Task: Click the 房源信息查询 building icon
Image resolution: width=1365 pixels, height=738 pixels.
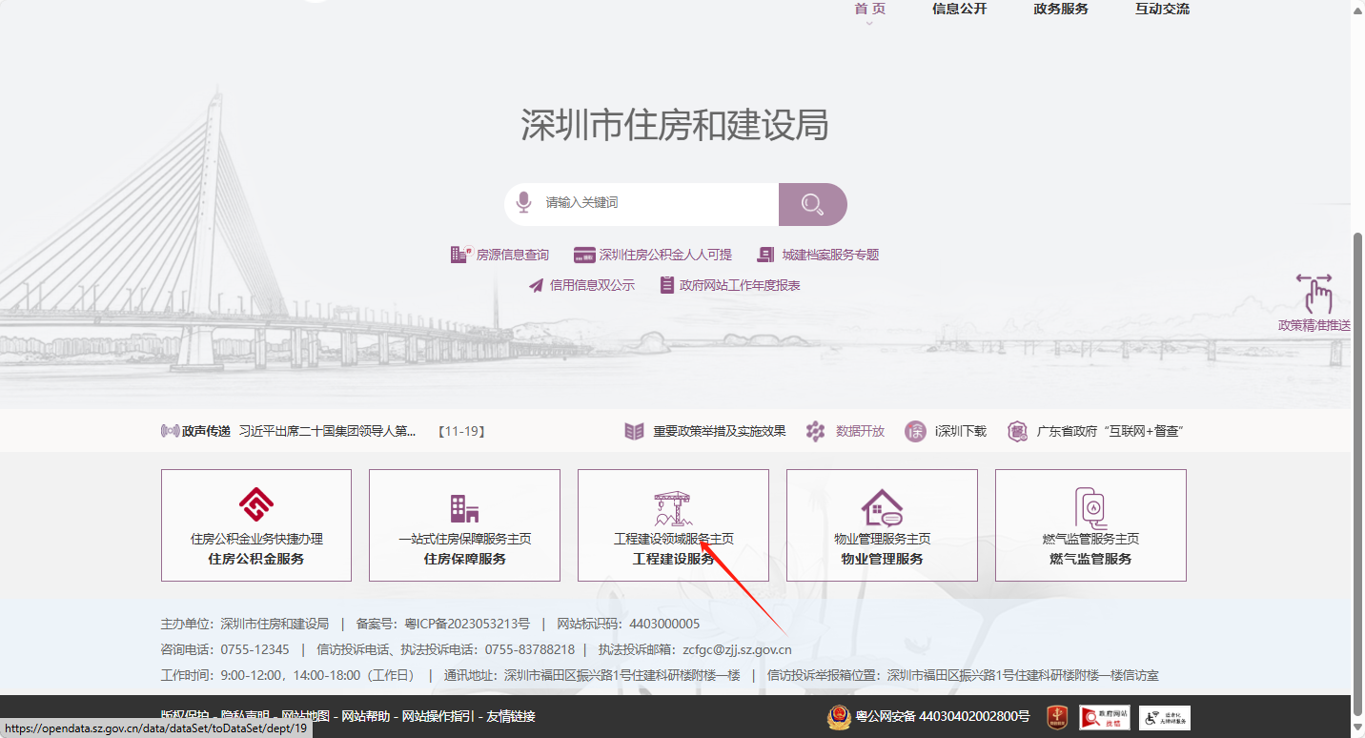Action: click(461, 255)
